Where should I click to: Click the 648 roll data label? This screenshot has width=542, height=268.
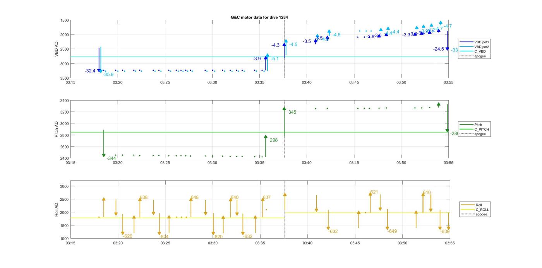[x=194, y=198]
